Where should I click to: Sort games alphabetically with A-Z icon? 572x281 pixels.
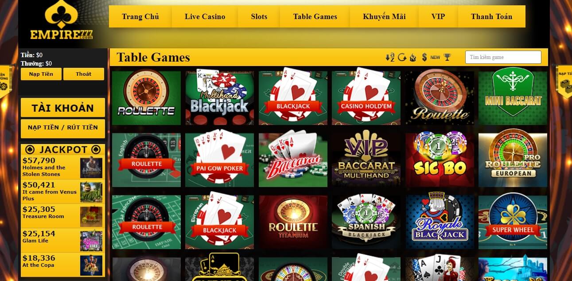pyautogui.click(x=390, y=57)
